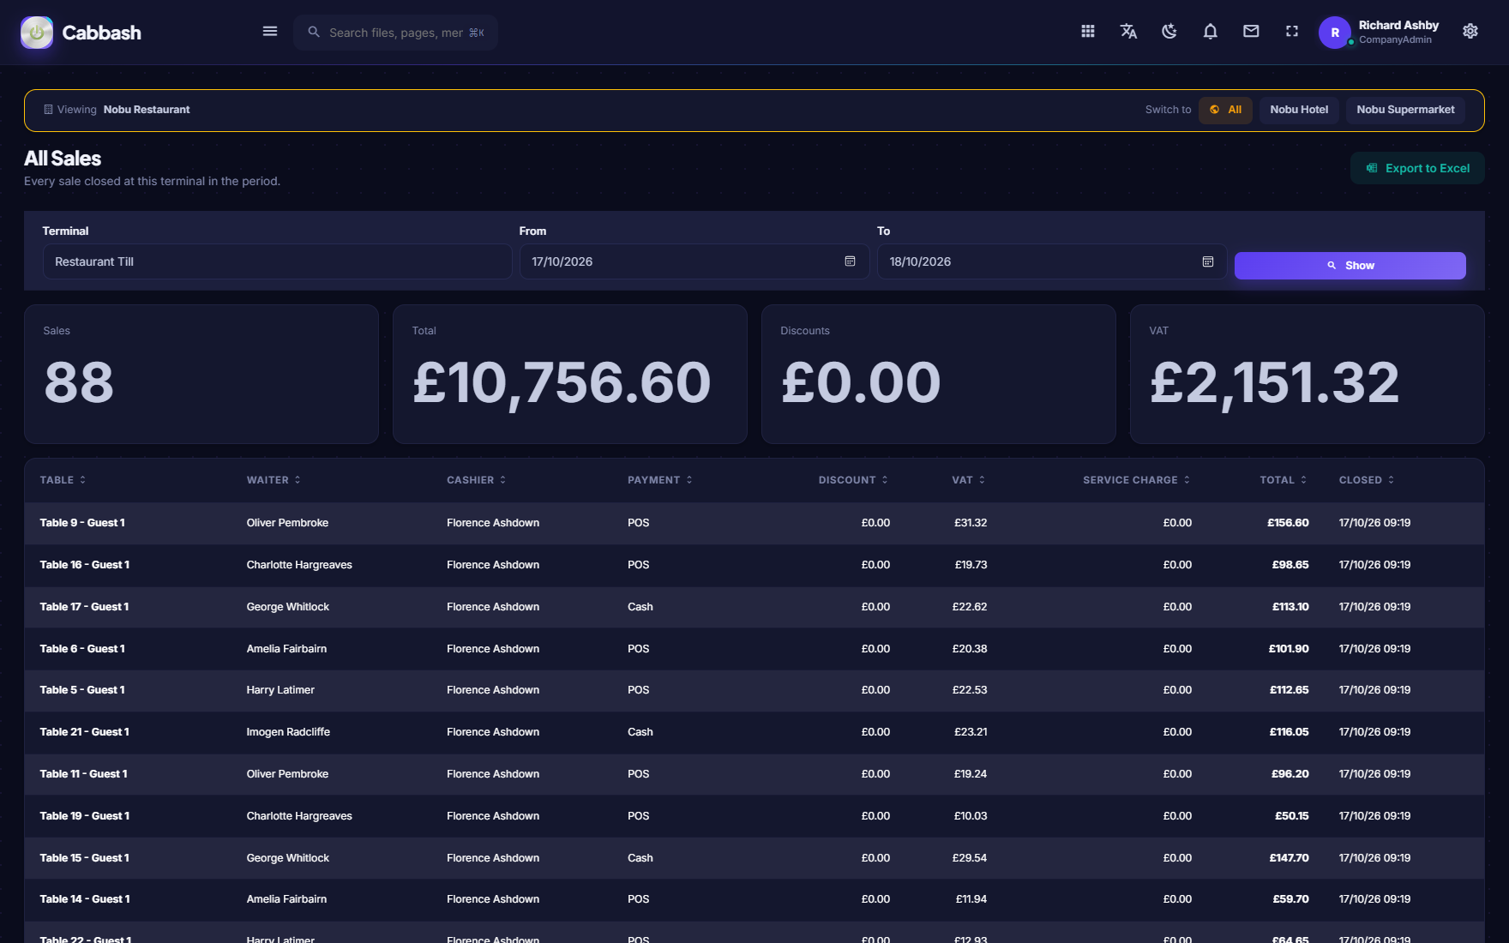The image size is (1509, 943).
Task: Open the Terminal dropdown Restaurant Till
Action: tap(277, 261)
